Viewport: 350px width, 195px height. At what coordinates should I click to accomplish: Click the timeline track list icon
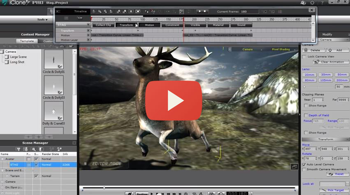tap(66, 18)
